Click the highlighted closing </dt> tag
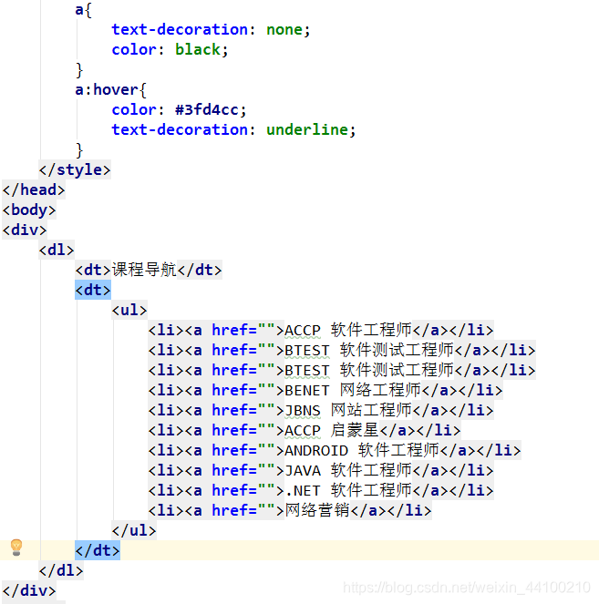This screenshot has width=599, height=604. pos(98,550)
